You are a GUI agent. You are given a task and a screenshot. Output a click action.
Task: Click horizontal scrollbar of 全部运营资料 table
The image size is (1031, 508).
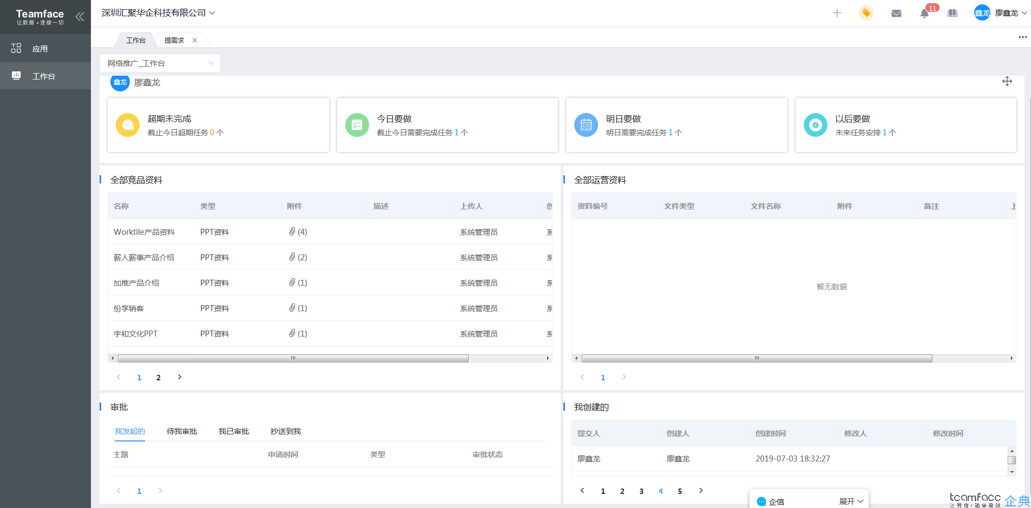[x=757, y=358]
